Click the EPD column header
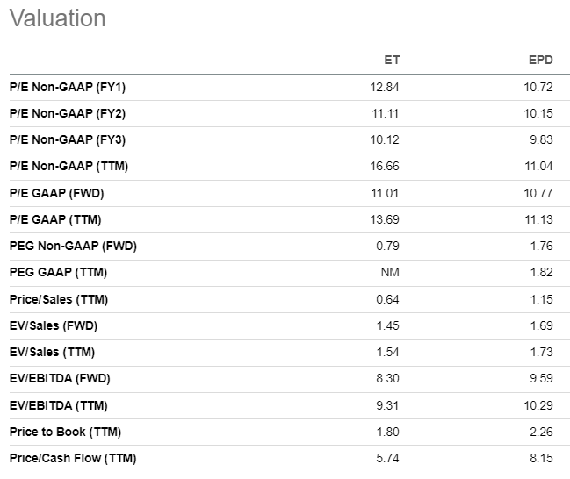Viewport: 570px width, 479px height. pyautogui.click(x=541, y=60)
